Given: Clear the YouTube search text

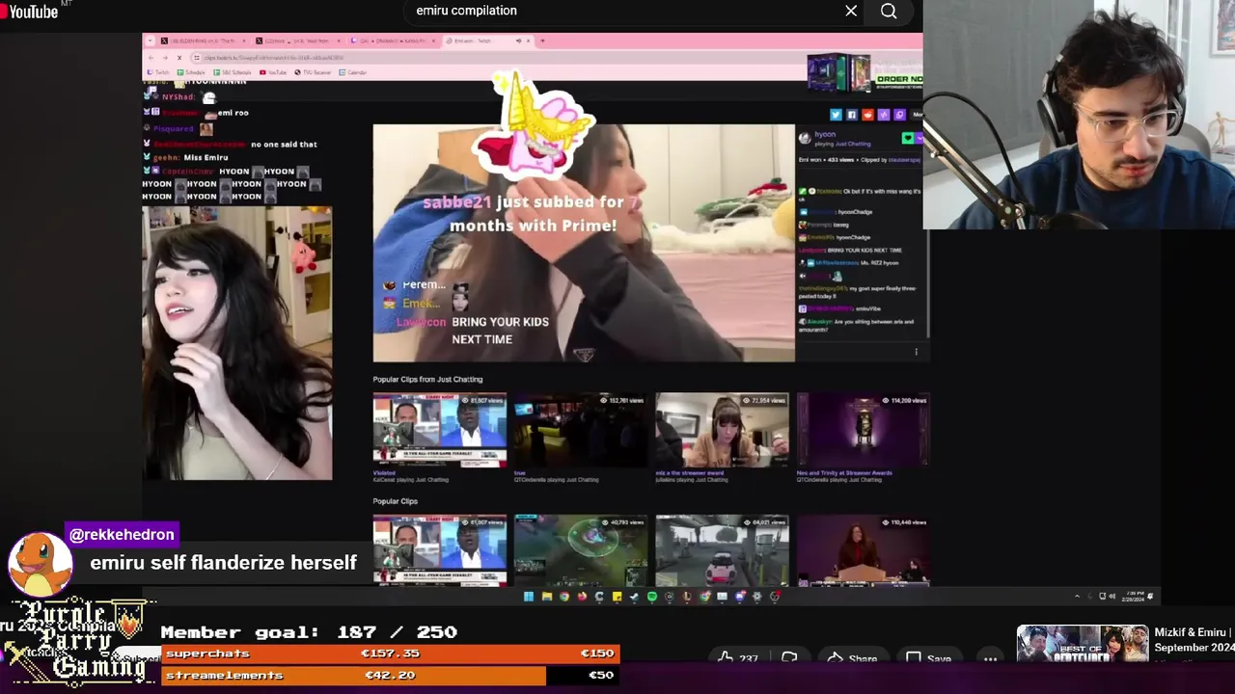Looking at the screenshot, I should click(x=851, y=11).
